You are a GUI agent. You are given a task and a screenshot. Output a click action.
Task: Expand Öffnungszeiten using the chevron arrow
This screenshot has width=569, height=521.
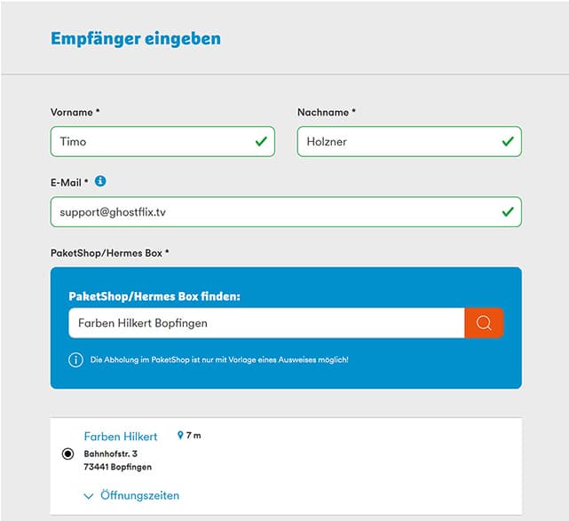pyautogui.click(x=88, y=496)
